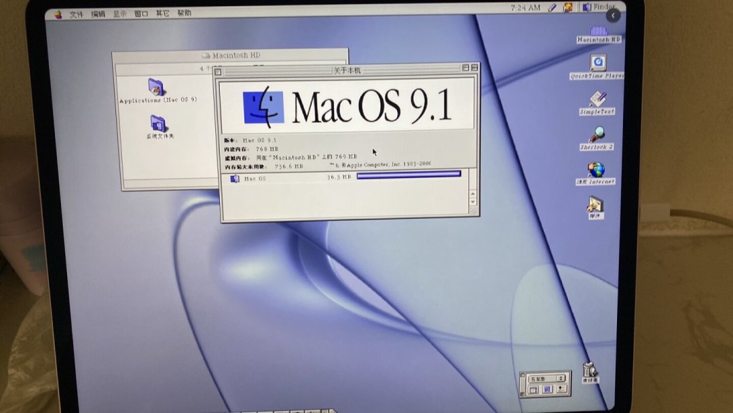Viewport: 733px width, 413px height.
Task: Click the Macintosh HD window title bar
Action: pos(231,55)
